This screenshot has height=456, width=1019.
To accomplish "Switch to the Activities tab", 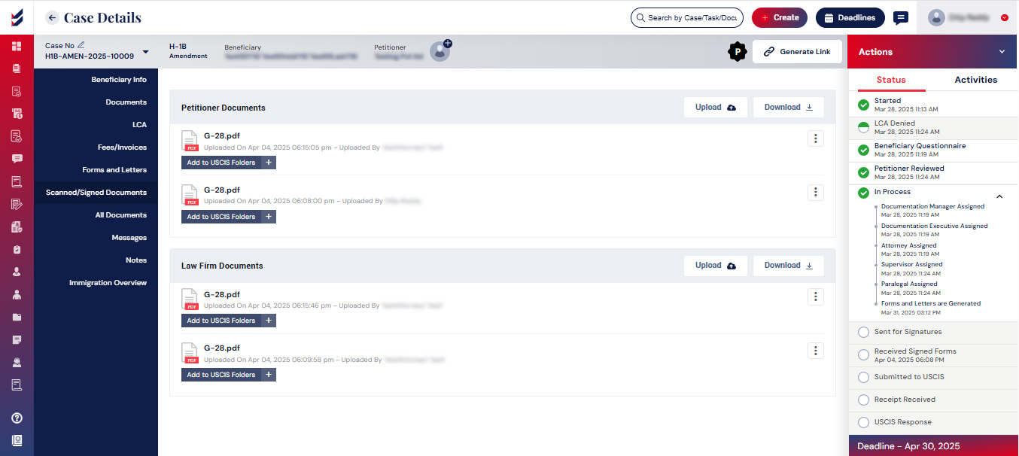I will [x=975, y=80].
